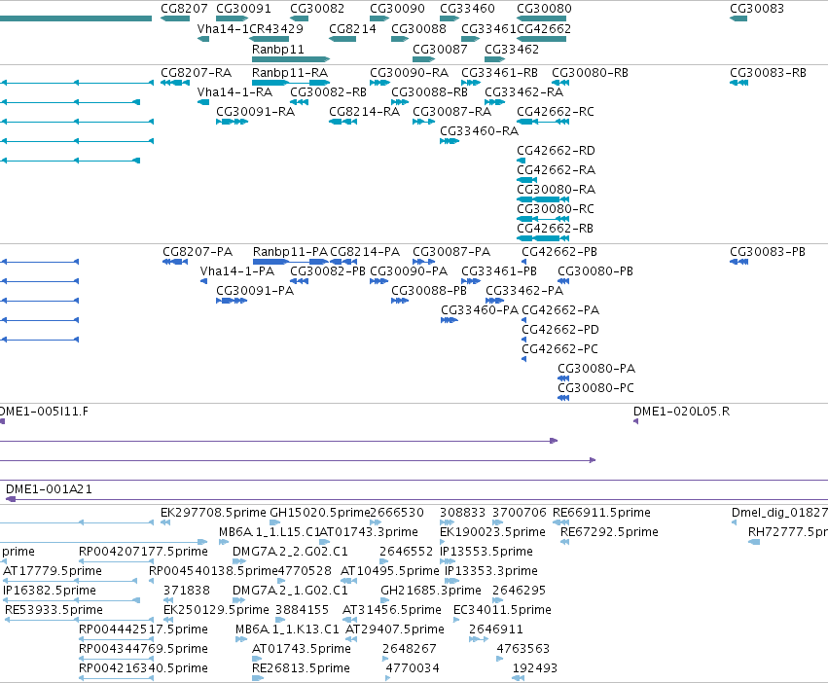Click protein CG42662-PB
This screenshot has width=828, height=683.
[559, 252]
